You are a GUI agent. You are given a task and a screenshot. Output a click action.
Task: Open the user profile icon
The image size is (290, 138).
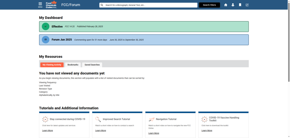[x=233, y=5]
